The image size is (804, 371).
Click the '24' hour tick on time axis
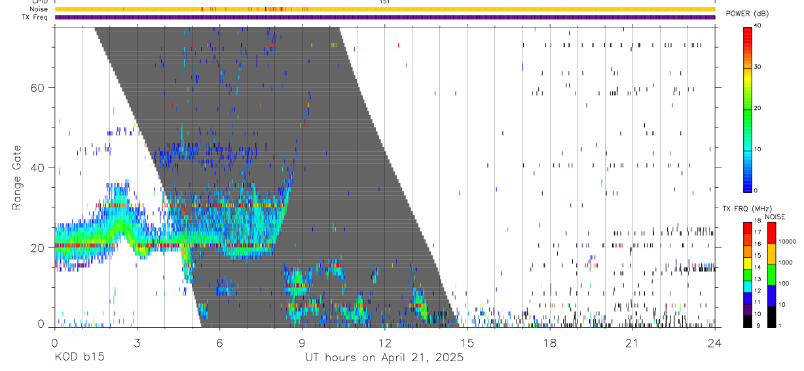[x=714, y=344]
